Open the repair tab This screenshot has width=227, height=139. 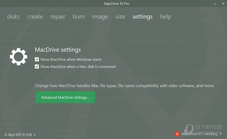click(58, 17)
